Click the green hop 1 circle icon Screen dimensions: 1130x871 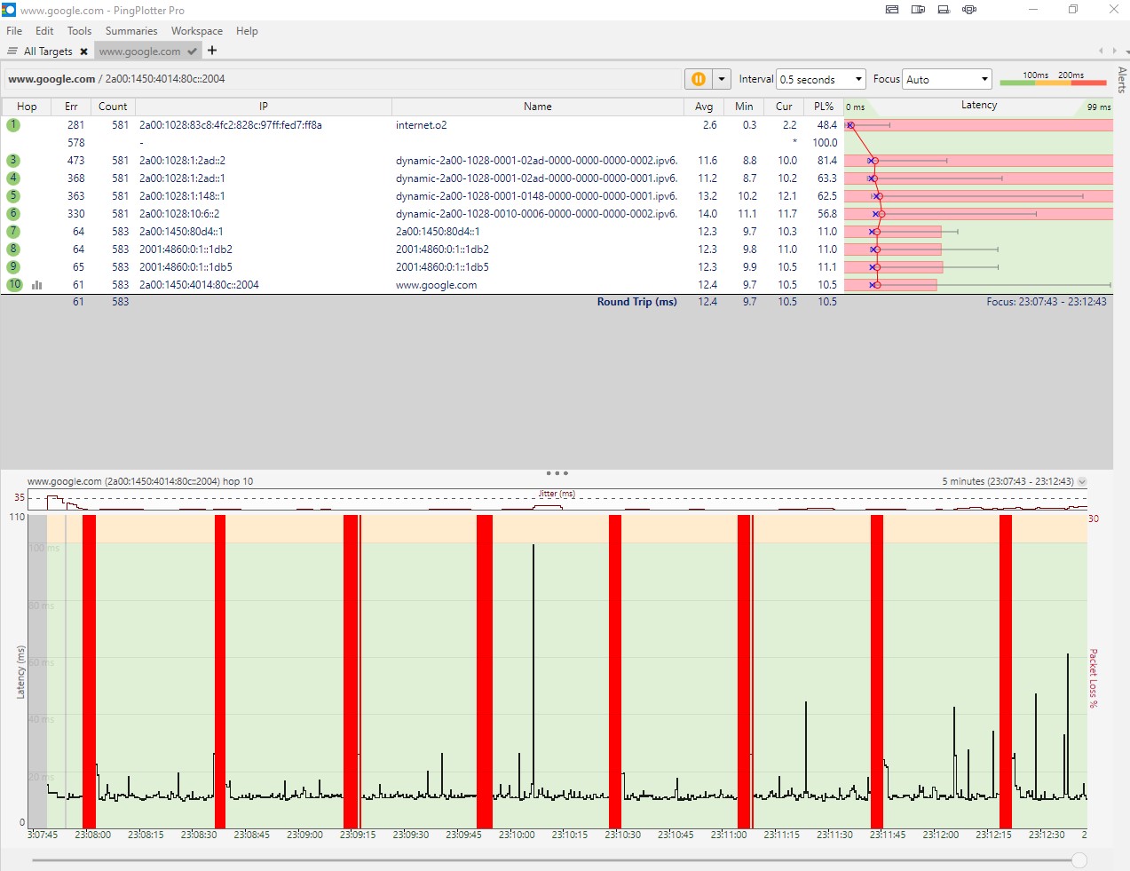(13, 125)
